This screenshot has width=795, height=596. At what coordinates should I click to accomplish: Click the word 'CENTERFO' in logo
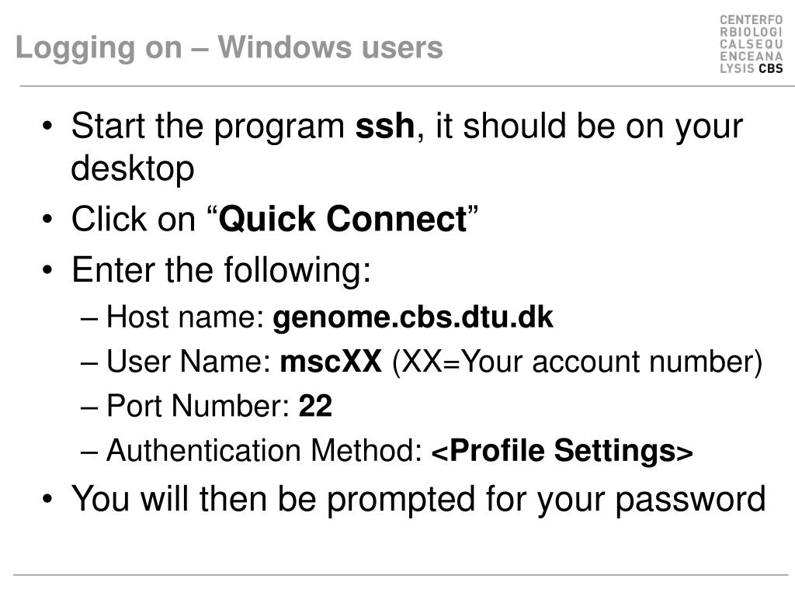point(751,20)
